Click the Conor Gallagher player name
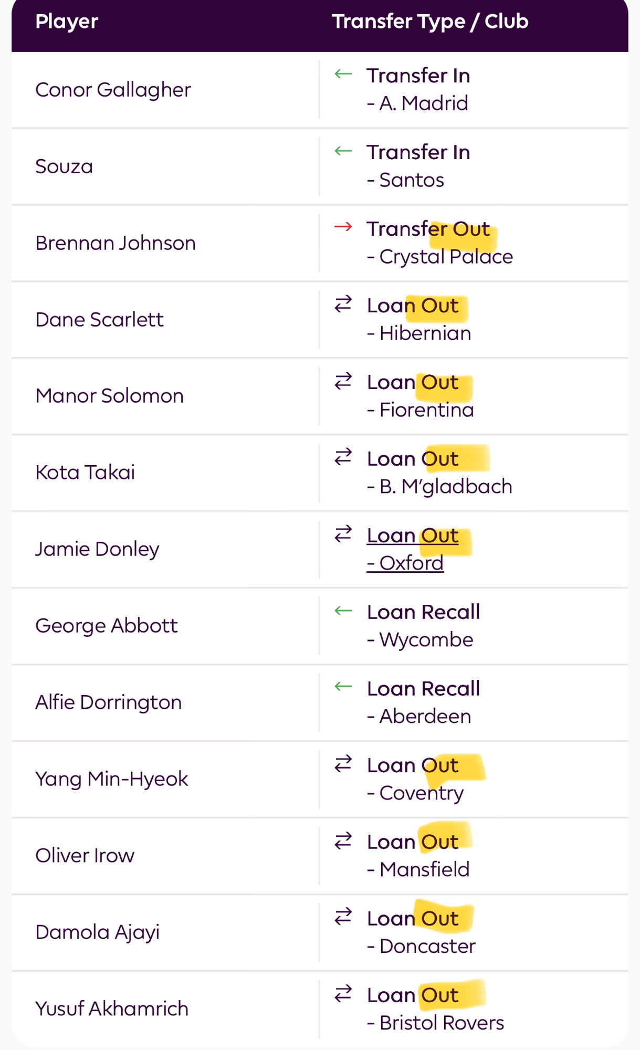The image size is (640, 1050). click(113, 90)
